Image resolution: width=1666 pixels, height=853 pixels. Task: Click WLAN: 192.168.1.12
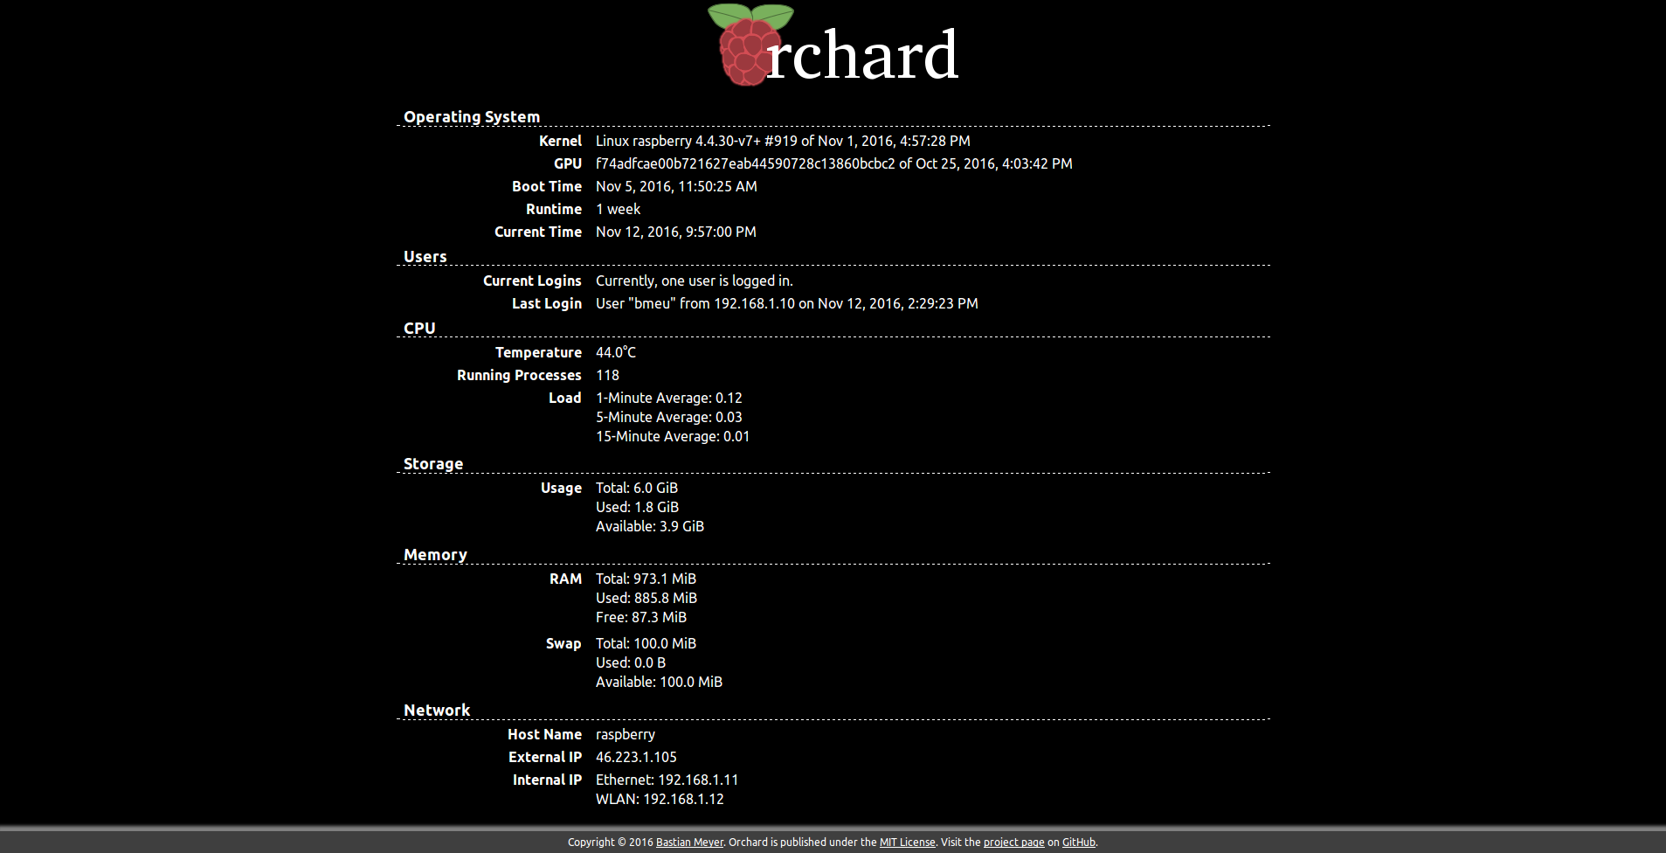point(660,799)
